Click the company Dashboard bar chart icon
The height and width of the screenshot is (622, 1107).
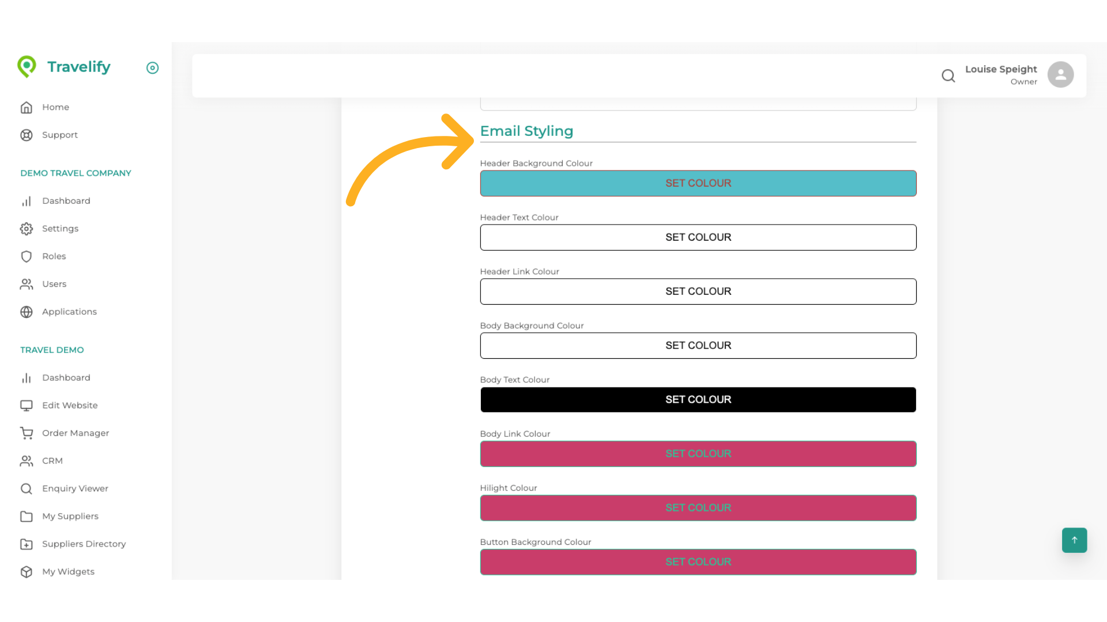coord(27,201)
